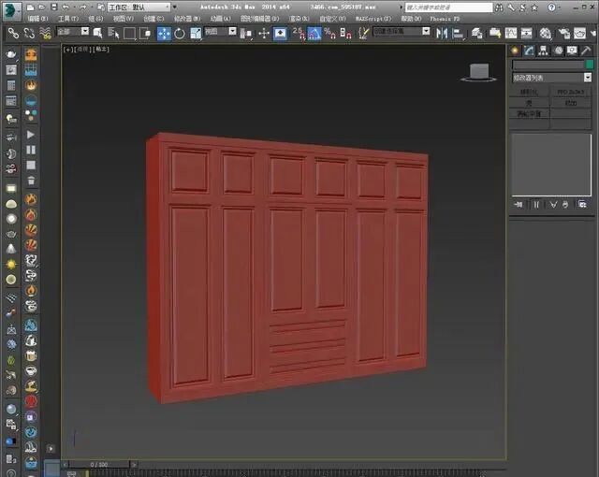
Task: Expand the arrow next to workspace selector
Action: click(175, 7)
